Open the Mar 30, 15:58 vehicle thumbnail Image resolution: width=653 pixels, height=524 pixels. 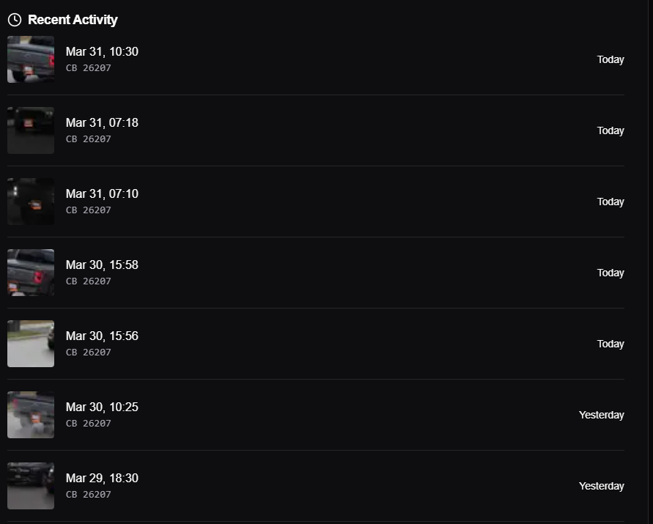coord(31,273)
